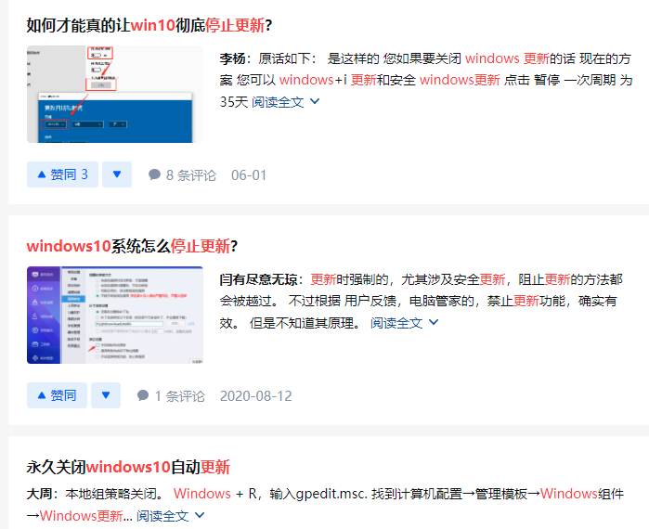Screen dimensions: 649x529
Task: Downvote 闫有尽意无琼's answer
Action: [x=106, y=395]
